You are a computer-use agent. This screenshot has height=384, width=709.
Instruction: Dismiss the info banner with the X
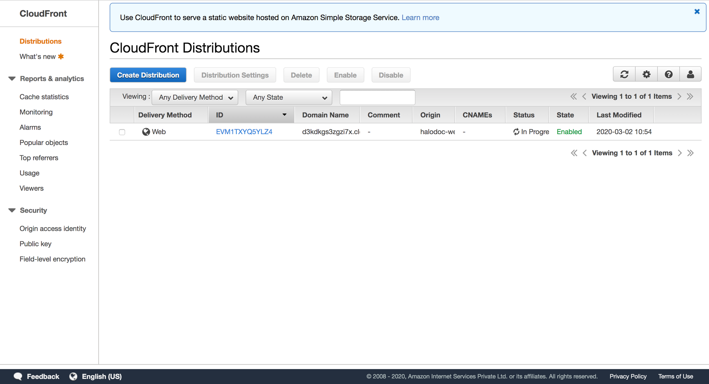tap(697, 12)
